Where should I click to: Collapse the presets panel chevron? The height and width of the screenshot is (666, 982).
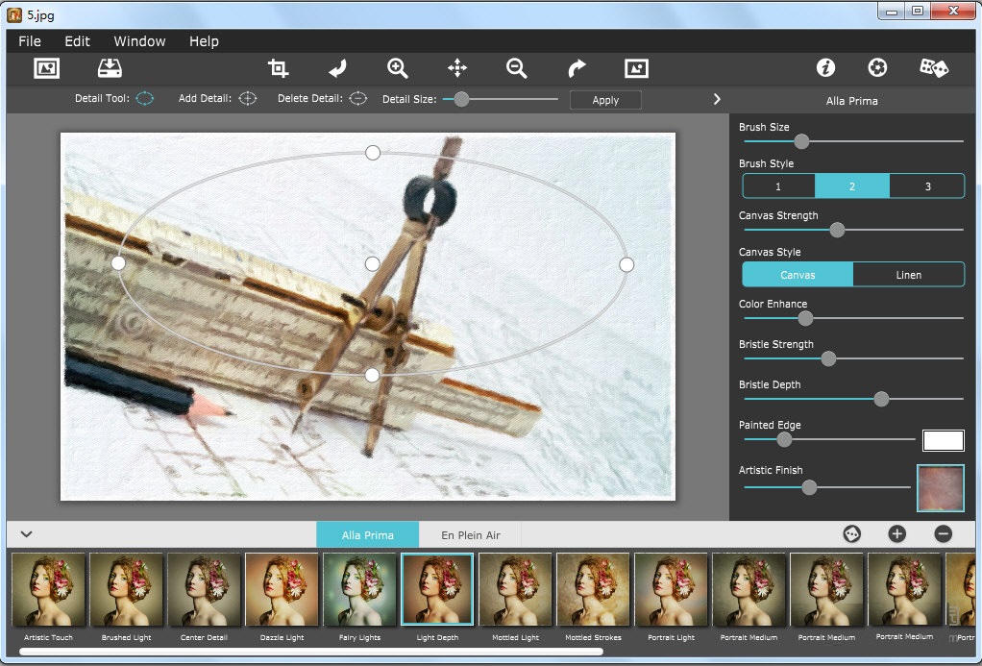[26, 534]
